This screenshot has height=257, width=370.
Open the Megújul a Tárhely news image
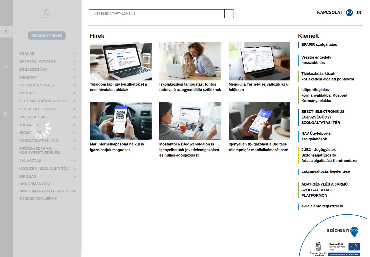[x=260, y=61]
